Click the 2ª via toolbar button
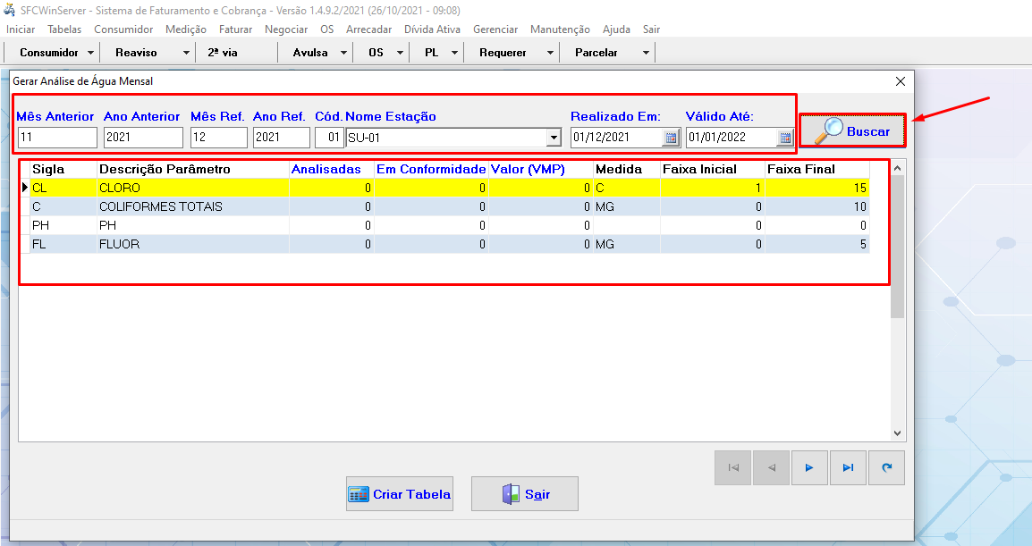Screen dimensions: 1032x546 (223, 53)
